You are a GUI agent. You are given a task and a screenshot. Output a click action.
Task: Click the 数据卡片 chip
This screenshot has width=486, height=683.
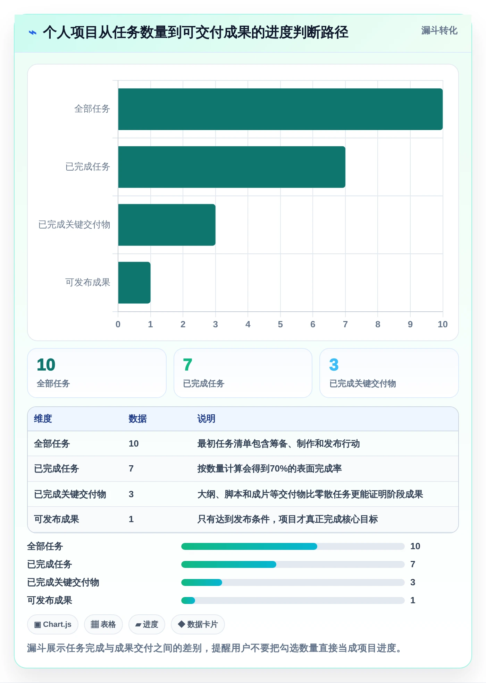point(198,624)
